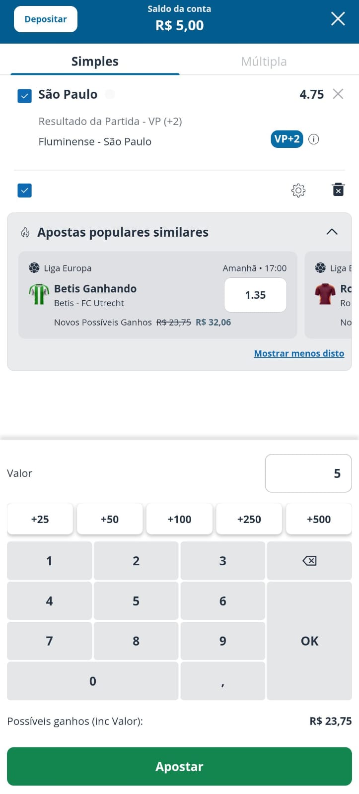Open the bet slip settings gear

click(298, 190)
